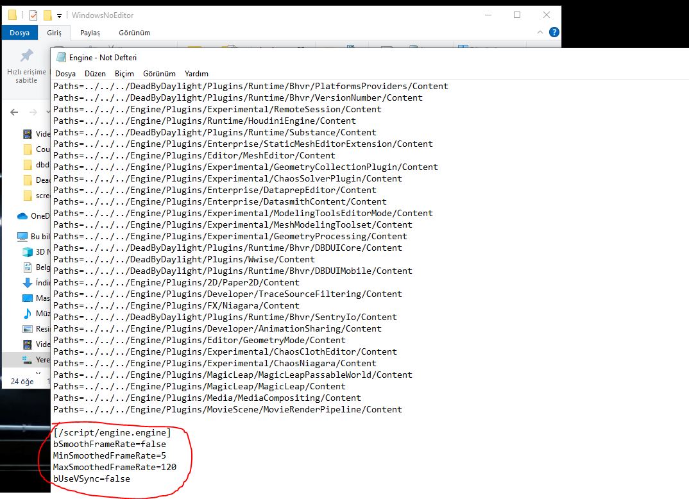Pin to quick access (Hızlı erişime sabitle)
This screenshot has width=689, height=499.
(26, 66)
